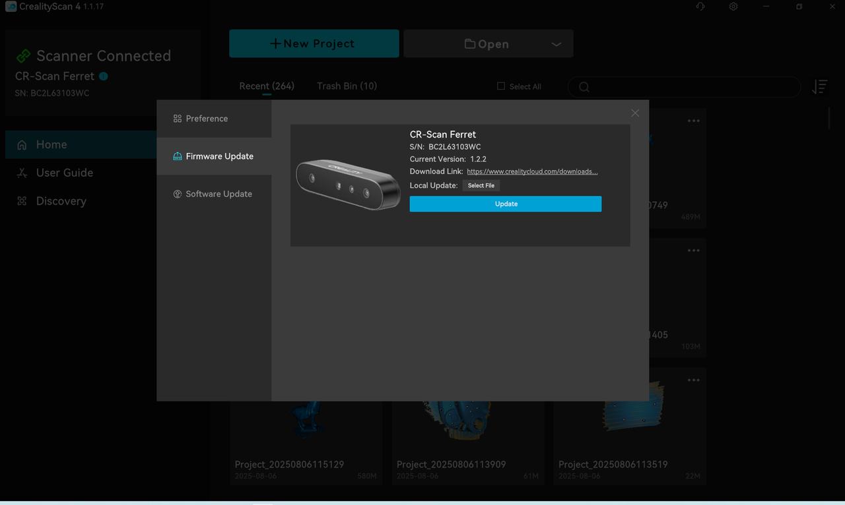Click the CrealityScan app logo icon

pyautogui.click(x=11, y=7)
